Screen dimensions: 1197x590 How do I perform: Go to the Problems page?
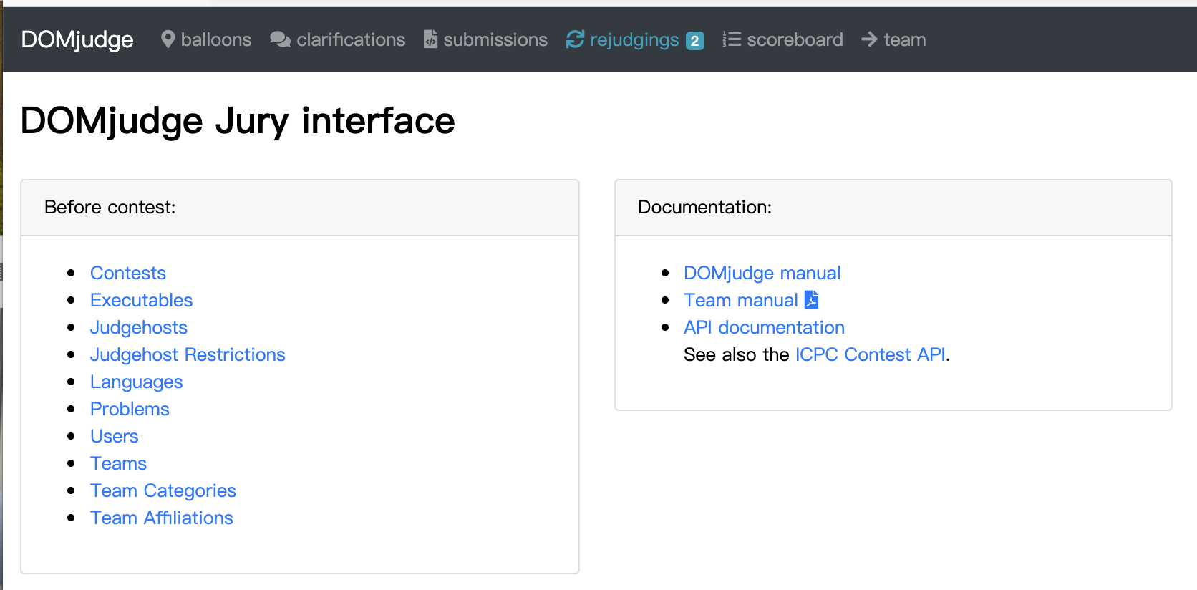click(130, 409)
